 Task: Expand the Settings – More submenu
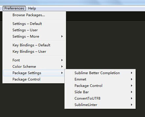coord(34,36)
